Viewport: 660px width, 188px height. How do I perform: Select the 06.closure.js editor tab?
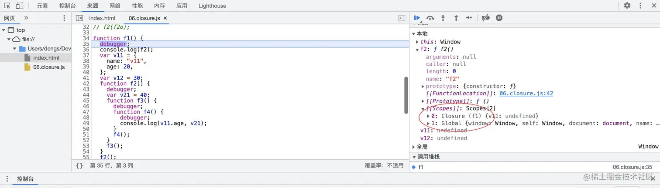[x=144, y=18]
